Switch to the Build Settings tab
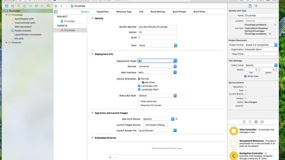Screen dimensions: 285x160 158,12
